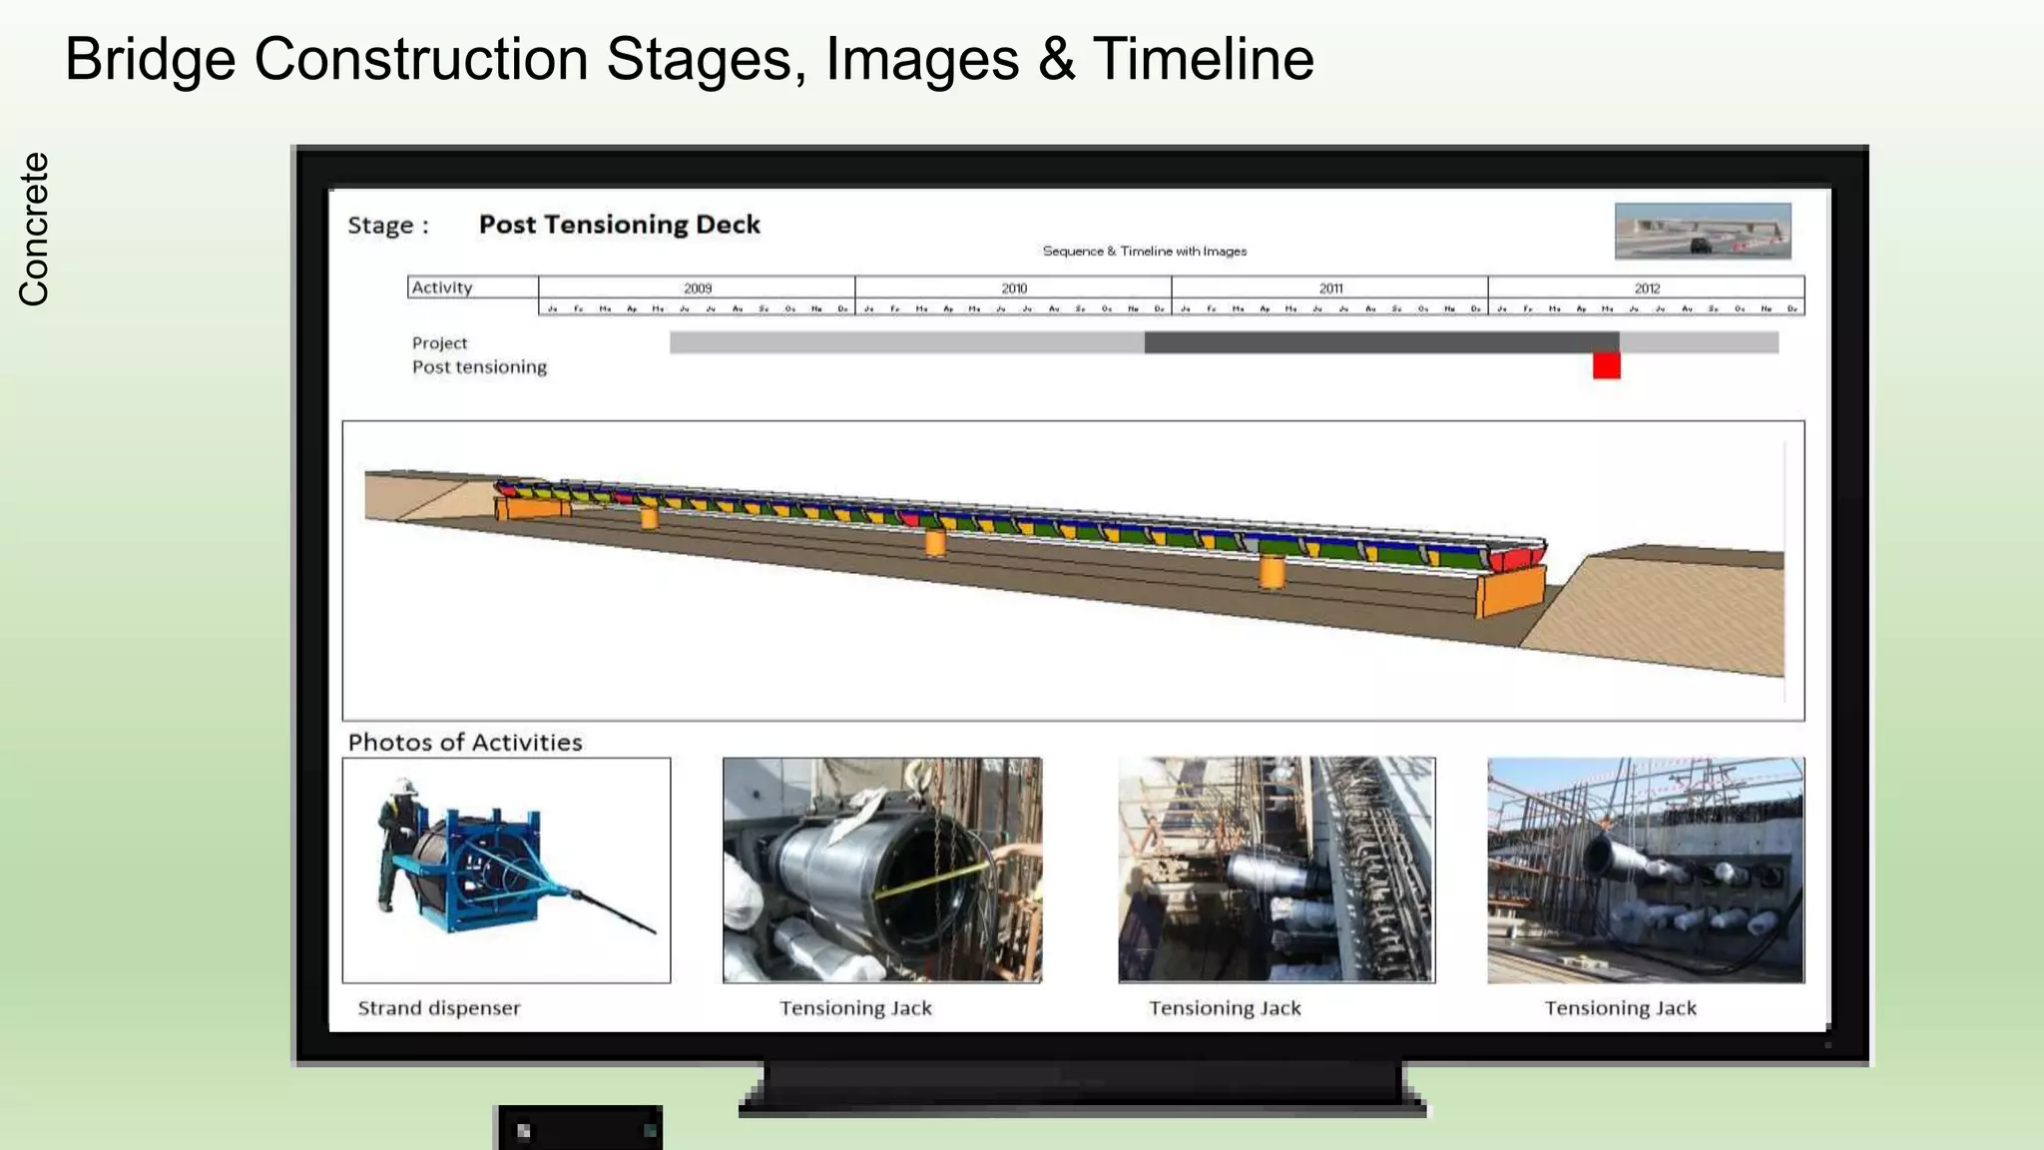Click the Post tensioning activity row label

pos(479,367)
